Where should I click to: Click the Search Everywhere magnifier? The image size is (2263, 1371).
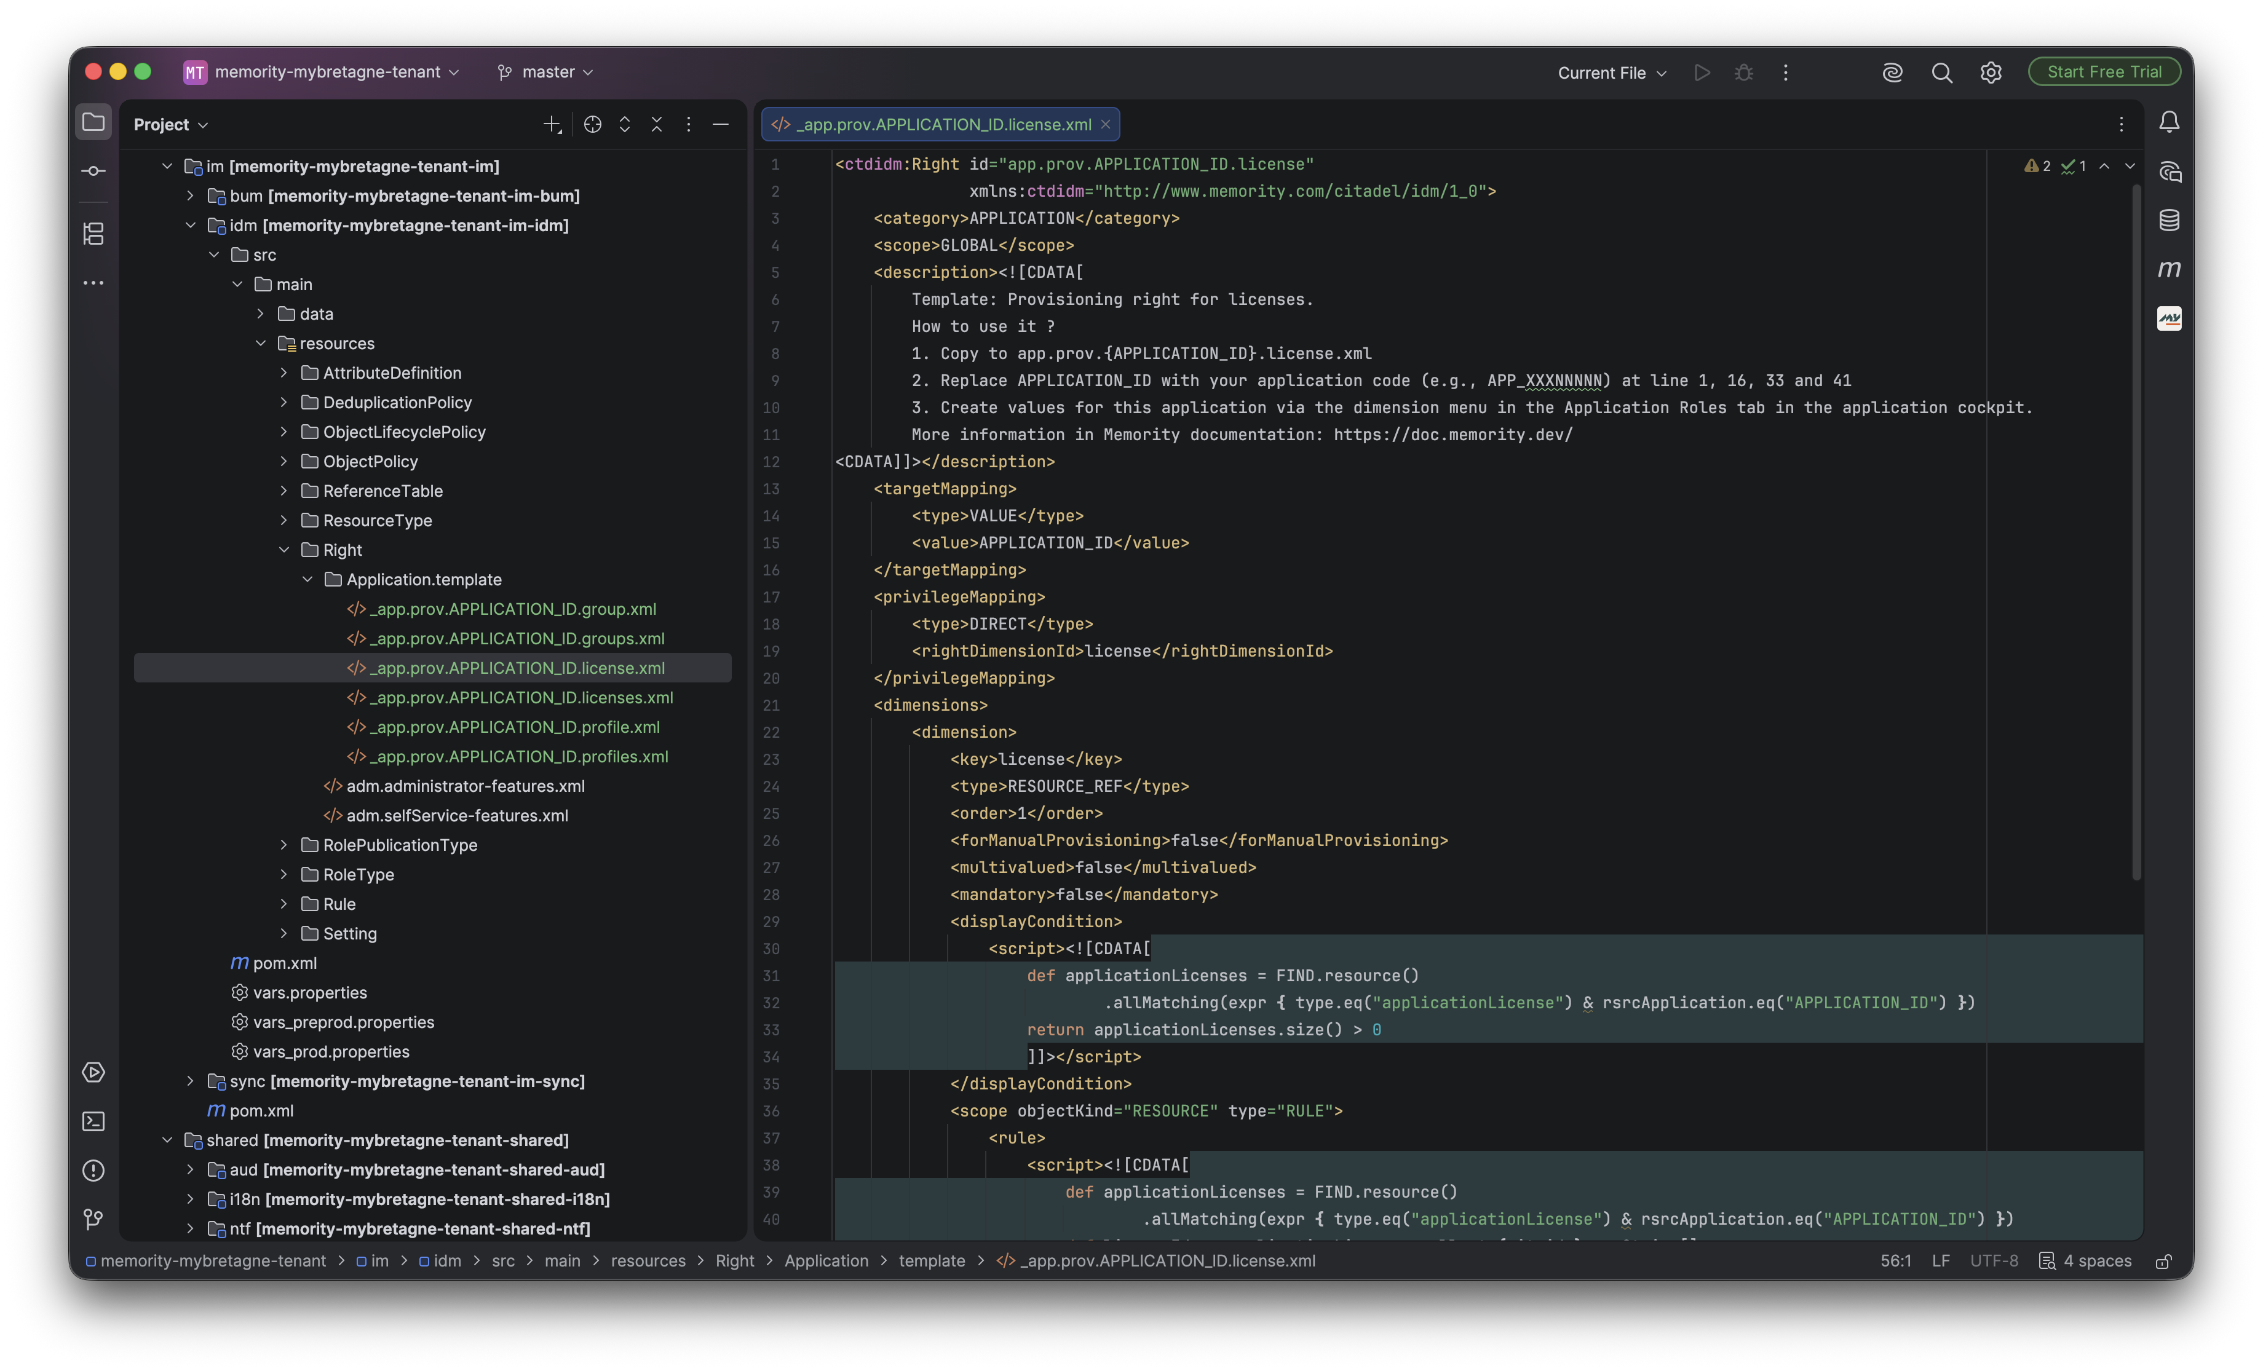click(1941, 73)
